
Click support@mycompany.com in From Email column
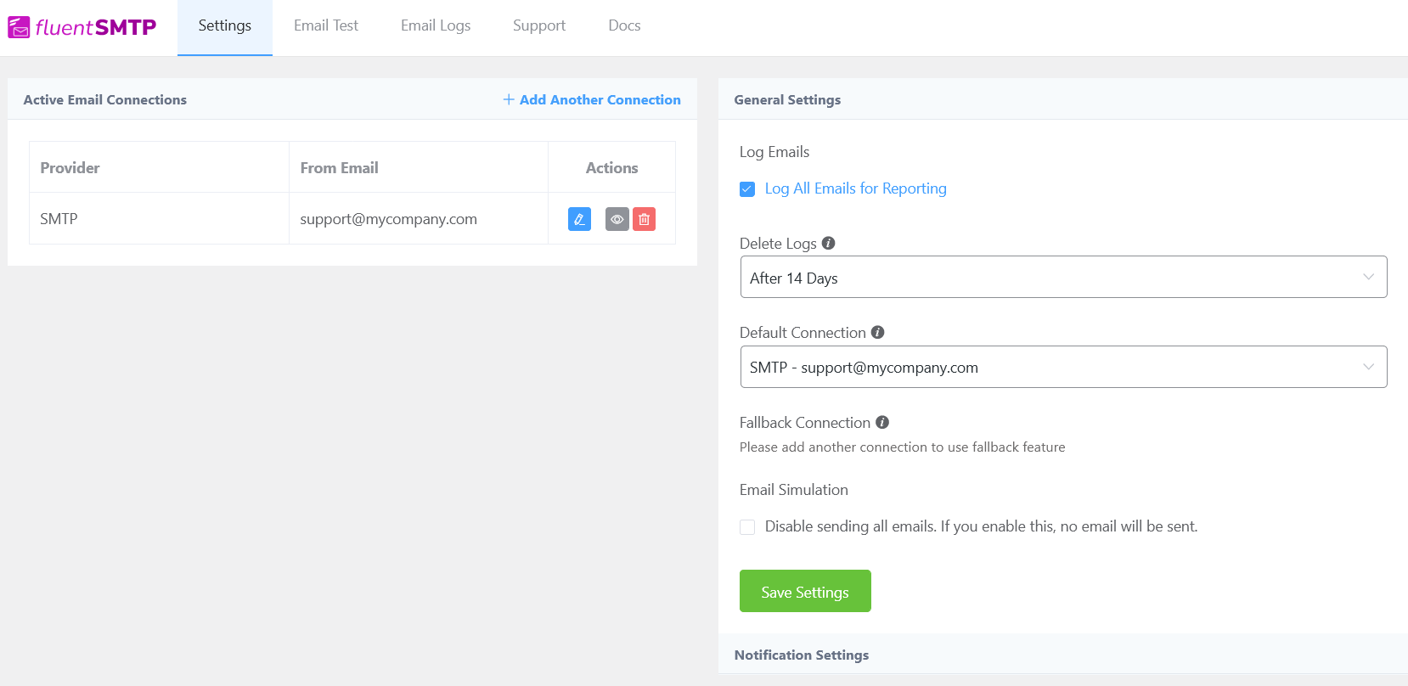pos(388,219)
